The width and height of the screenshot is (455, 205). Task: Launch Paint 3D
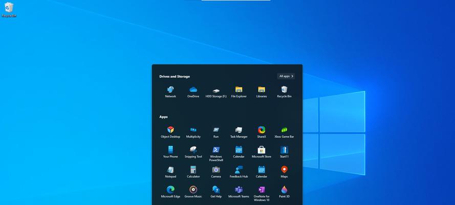(x=285, y=192)
